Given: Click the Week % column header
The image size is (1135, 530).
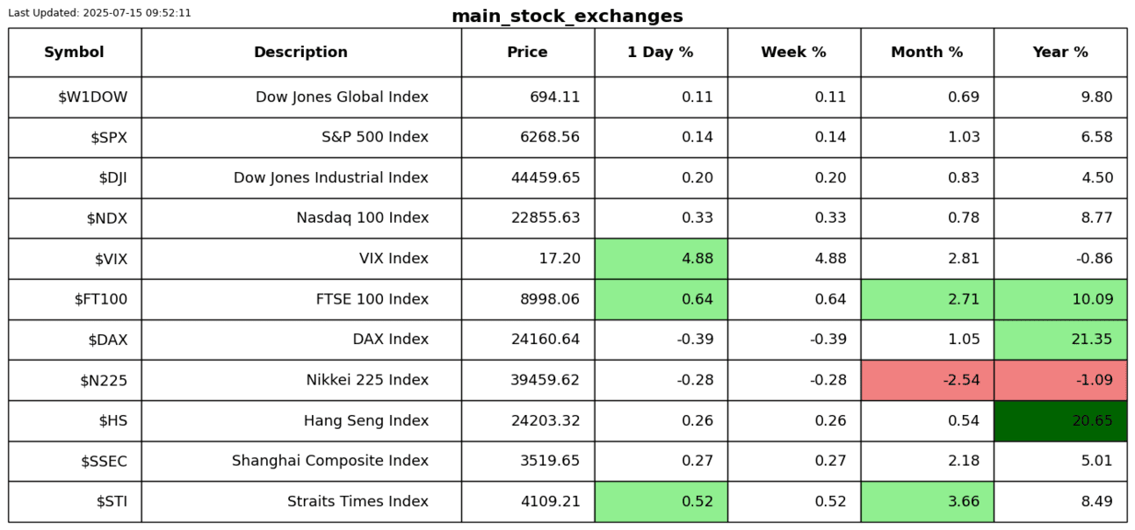Looking at the screenshot, I should [794, 53].
